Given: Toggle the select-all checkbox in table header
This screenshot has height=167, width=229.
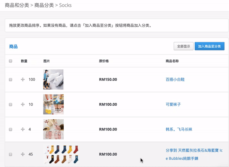Looking at the screenshot, I should tap(11, 61).
